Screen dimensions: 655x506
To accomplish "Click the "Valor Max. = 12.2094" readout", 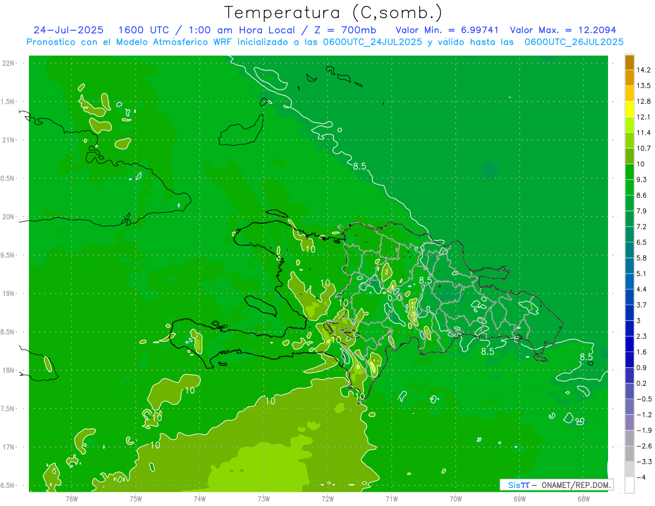I will coord(563,30).
